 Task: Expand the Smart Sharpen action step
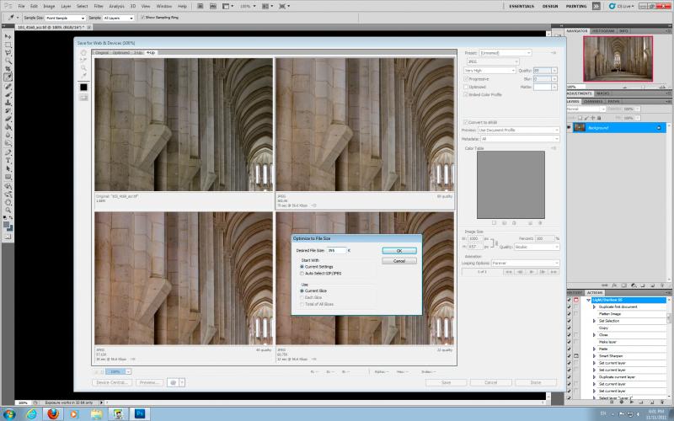tap(595, 356)
